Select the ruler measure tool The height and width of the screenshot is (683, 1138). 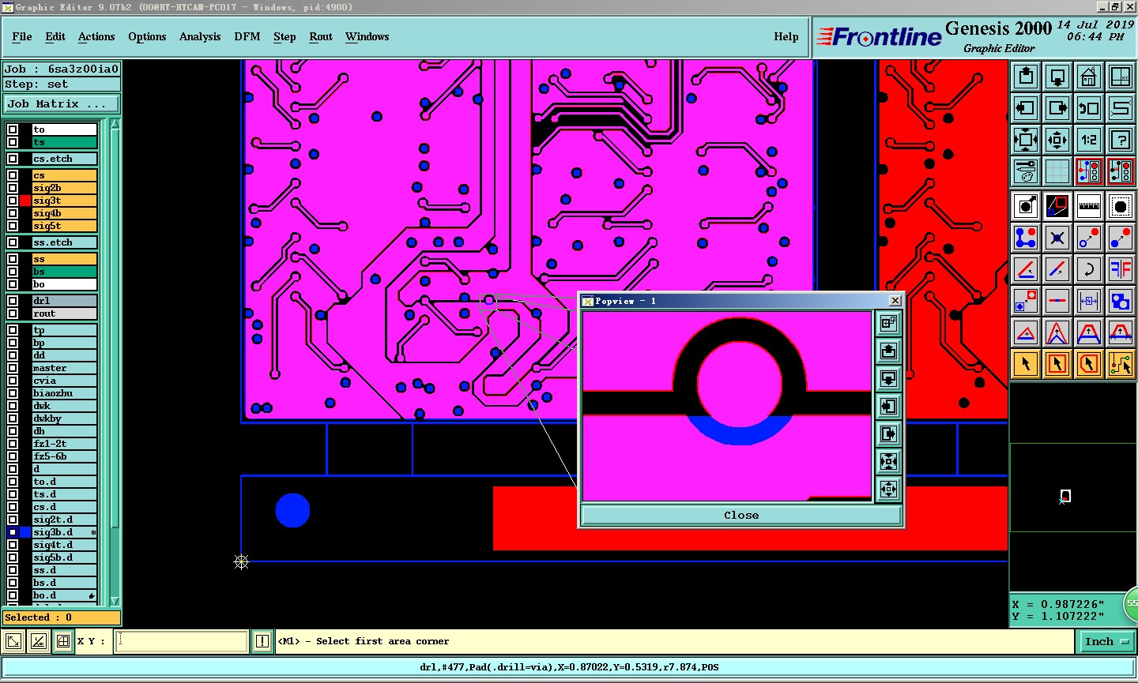(x=1089, y=206)
